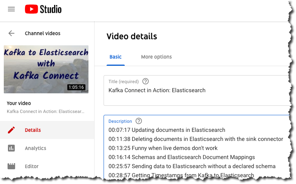Screen dimensions: 296x184
Task: Click the Channel videos label
Action: click(42, 33)
